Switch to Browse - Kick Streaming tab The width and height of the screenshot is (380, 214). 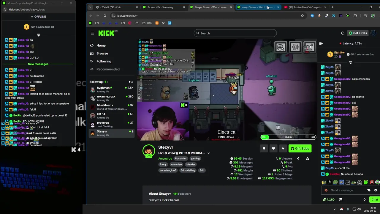(x=163, y=7)
